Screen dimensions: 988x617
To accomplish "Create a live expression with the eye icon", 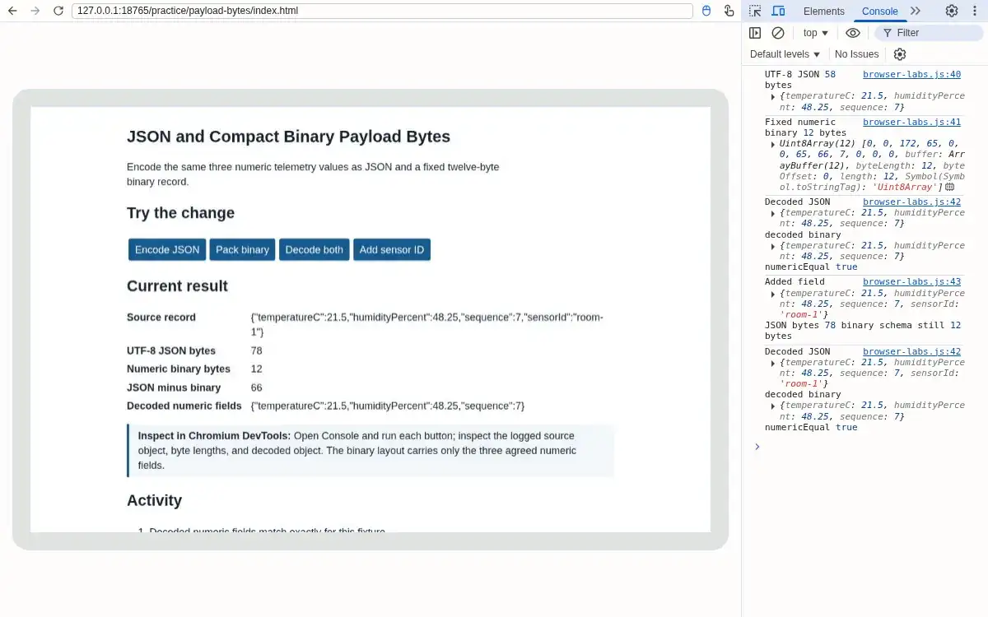I will (x=853, y=33).
